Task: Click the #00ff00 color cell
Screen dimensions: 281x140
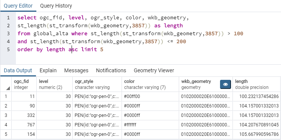Action: 150,96
